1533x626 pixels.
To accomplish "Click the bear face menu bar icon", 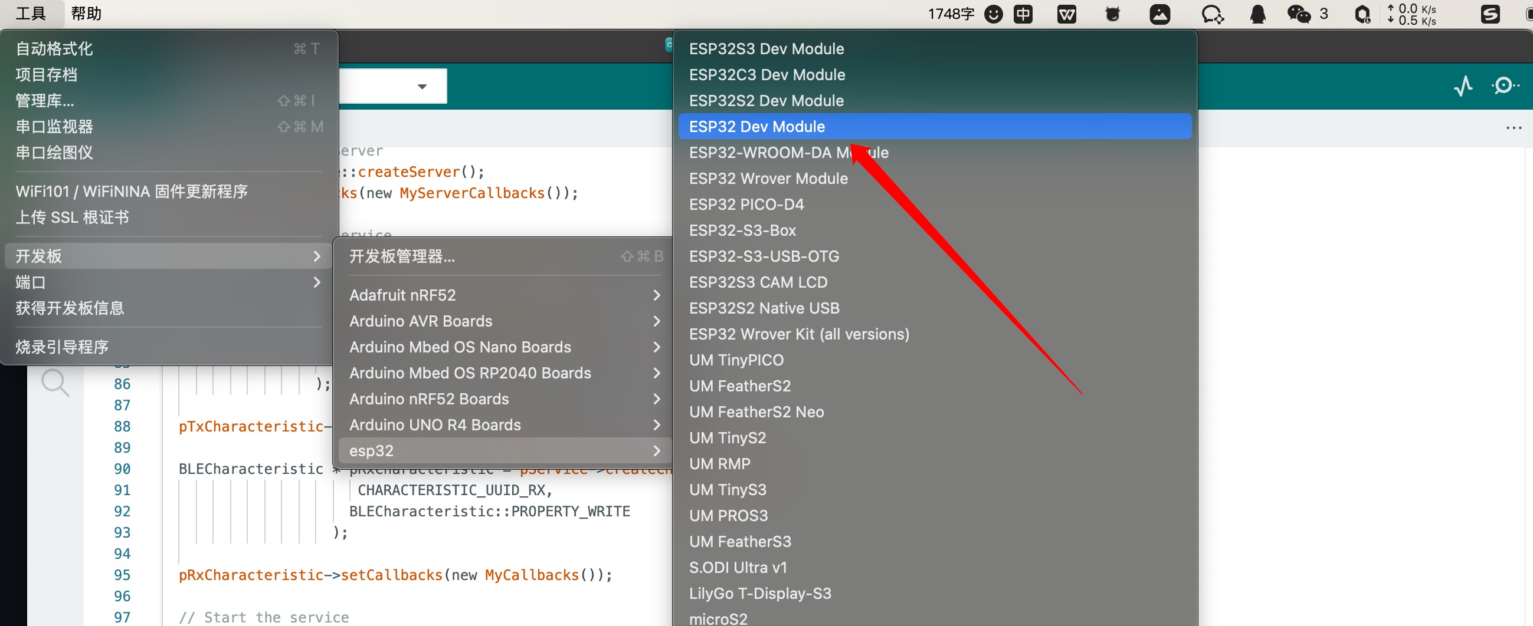I will [1112, 14].
